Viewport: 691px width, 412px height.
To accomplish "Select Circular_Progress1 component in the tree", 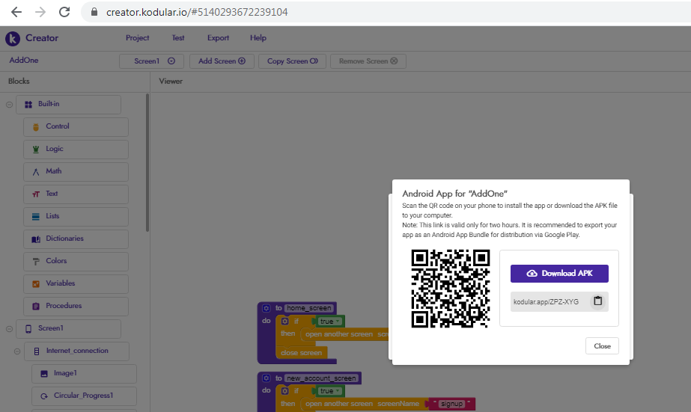I will click(84, 396).
